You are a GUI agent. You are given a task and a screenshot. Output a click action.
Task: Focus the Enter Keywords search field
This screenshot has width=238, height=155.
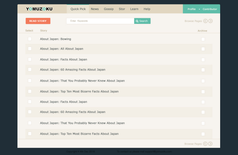tap(100, 21)
